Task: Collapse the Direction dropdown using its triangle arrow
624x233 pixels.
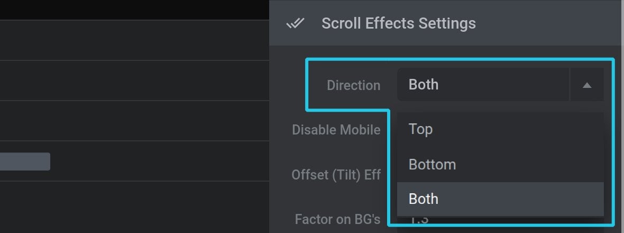Action: coord(587,84)
